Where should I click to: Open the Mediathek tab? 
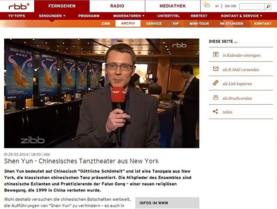click(x=172, y=6)
